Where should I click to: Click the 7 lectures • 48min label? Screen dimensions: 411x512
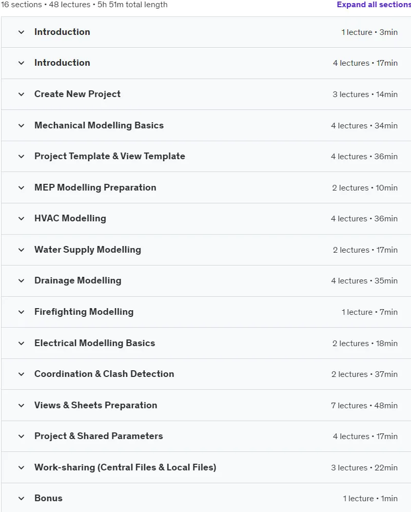(x=364, y=406)
